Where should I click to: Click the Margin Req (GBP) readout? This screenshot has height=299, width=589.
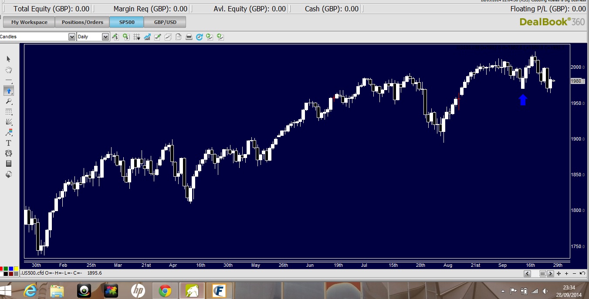(x=150, y=9)
